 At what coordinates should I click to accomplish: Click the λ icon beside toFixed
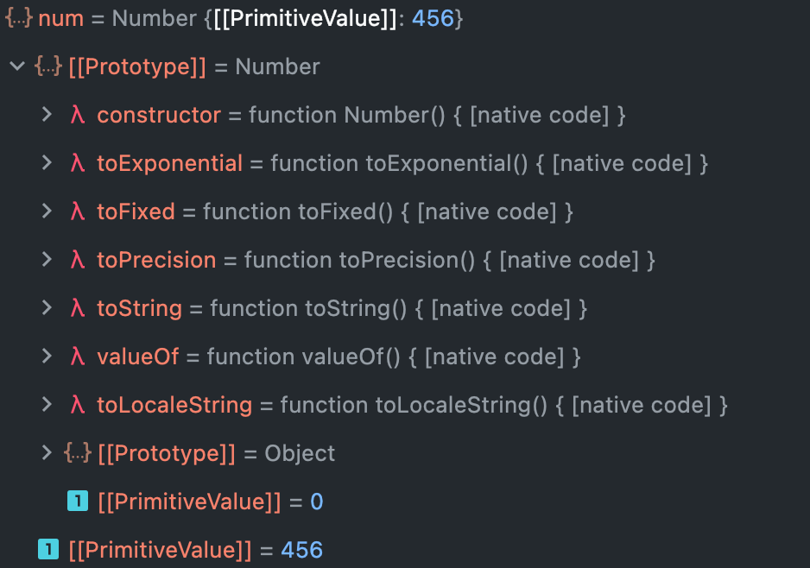click(78, 211)
